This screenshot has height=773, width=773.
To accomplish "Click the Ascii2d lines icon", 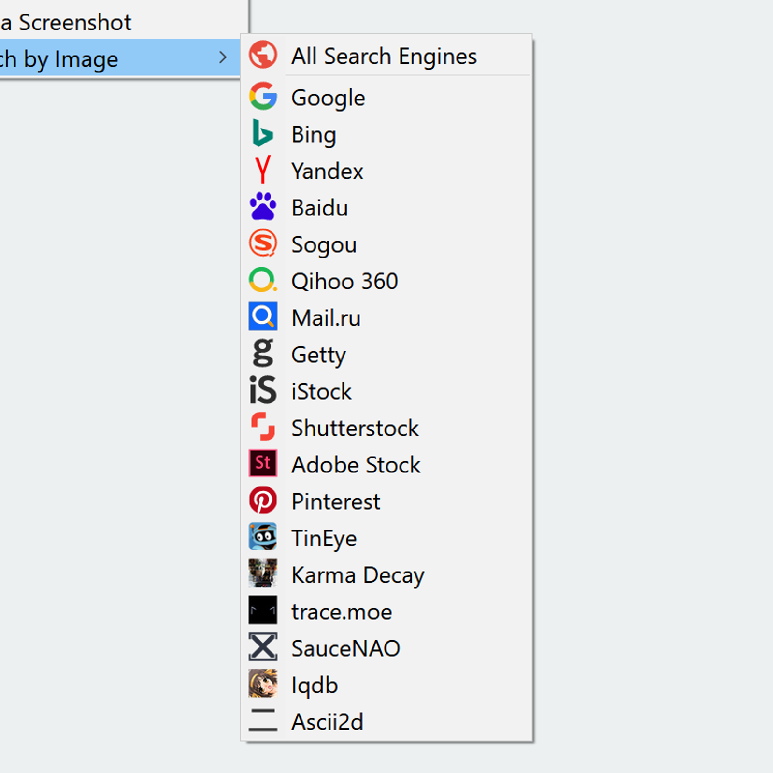I will (263, 720).
